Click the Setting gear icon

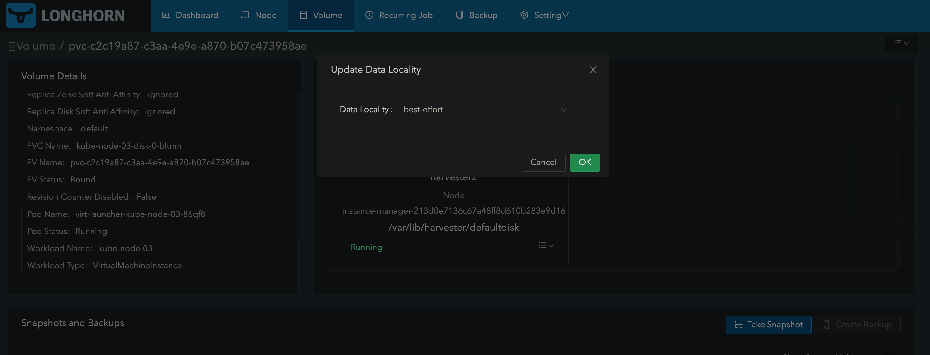(524, 15)
